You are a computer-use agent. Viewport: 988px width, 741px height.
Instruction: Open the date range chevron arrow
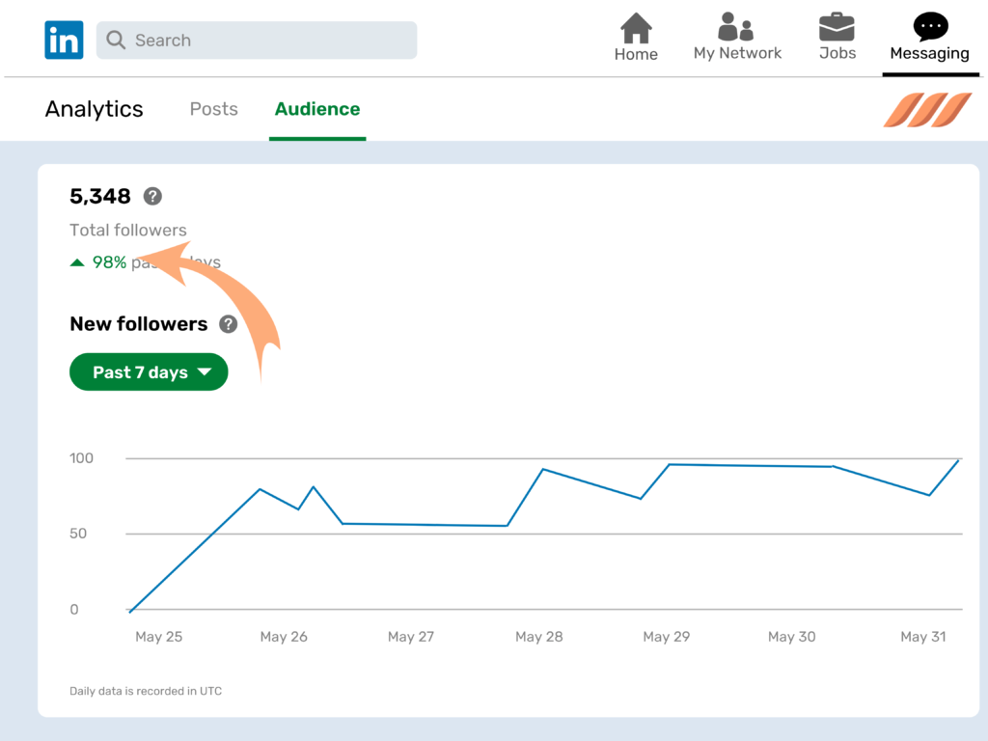coord(205,371)
